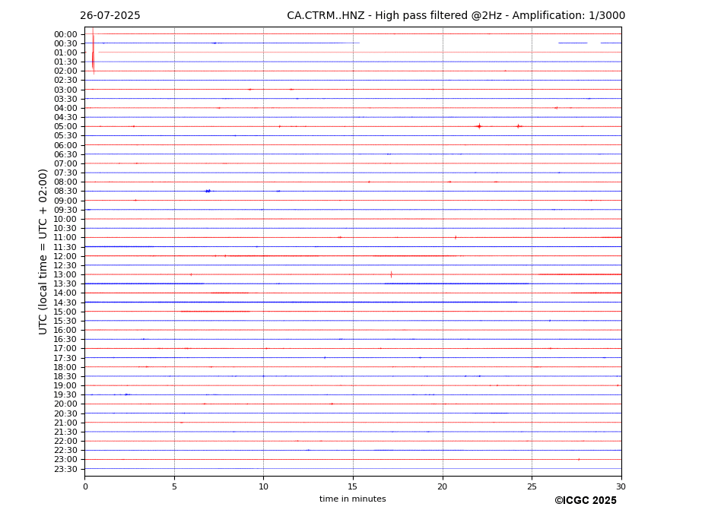Screen dimensions: 705x529
Task: Click the 12:30 time row label
Action: click(x=65, y=265)
